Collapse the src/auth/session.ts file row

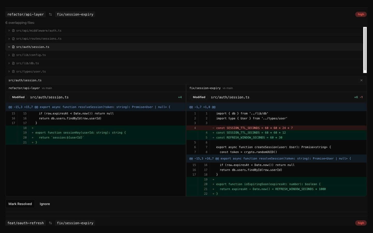tap(184, 47)
